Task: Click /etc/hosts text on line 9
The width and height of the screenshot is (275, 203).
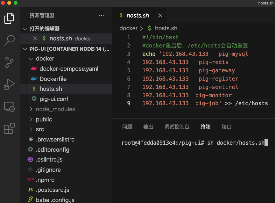Action: 251,103
